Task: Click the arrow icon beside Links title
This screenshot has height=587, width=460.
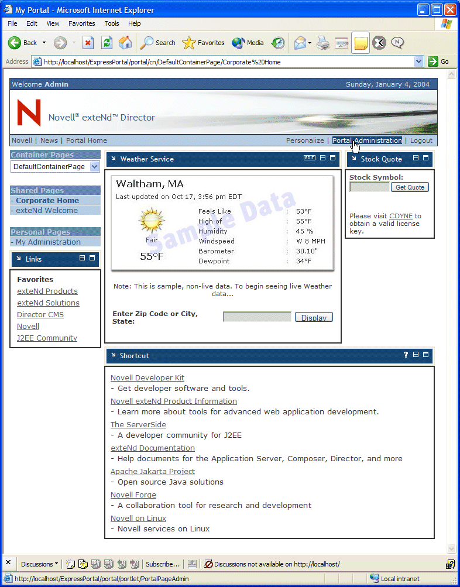Action: pos(19,258)
